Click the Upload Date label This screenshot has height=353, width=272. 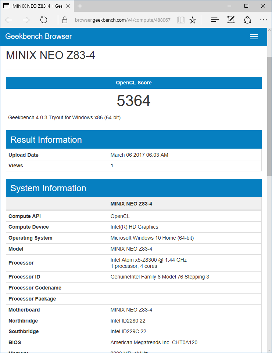(24, 155)
